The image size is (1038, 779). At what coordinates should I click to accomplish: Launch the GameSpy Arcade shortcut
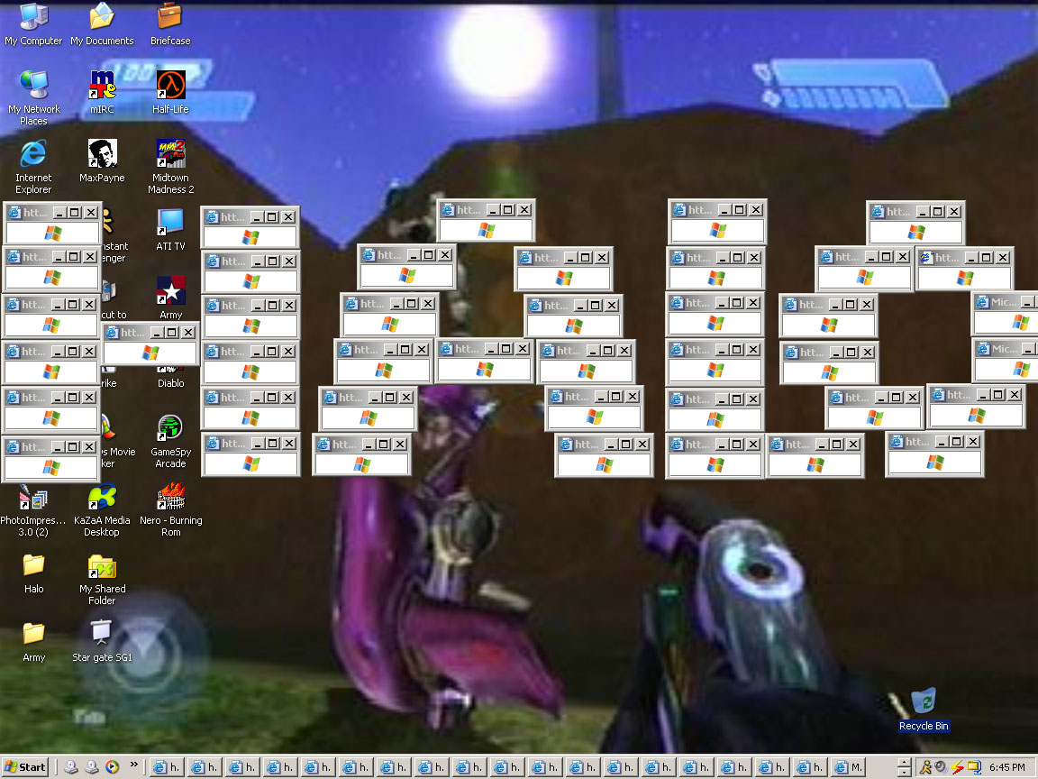[x=170, y=441]
